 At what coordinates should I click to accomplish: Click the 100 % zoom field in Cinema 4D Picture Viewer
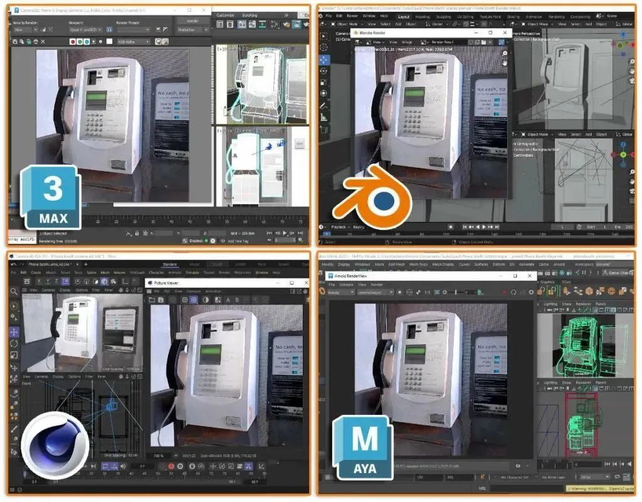(159, 456)
